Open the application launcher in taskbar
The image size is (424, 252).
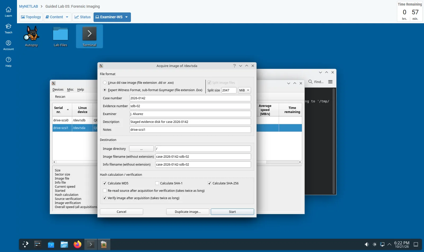25,244
